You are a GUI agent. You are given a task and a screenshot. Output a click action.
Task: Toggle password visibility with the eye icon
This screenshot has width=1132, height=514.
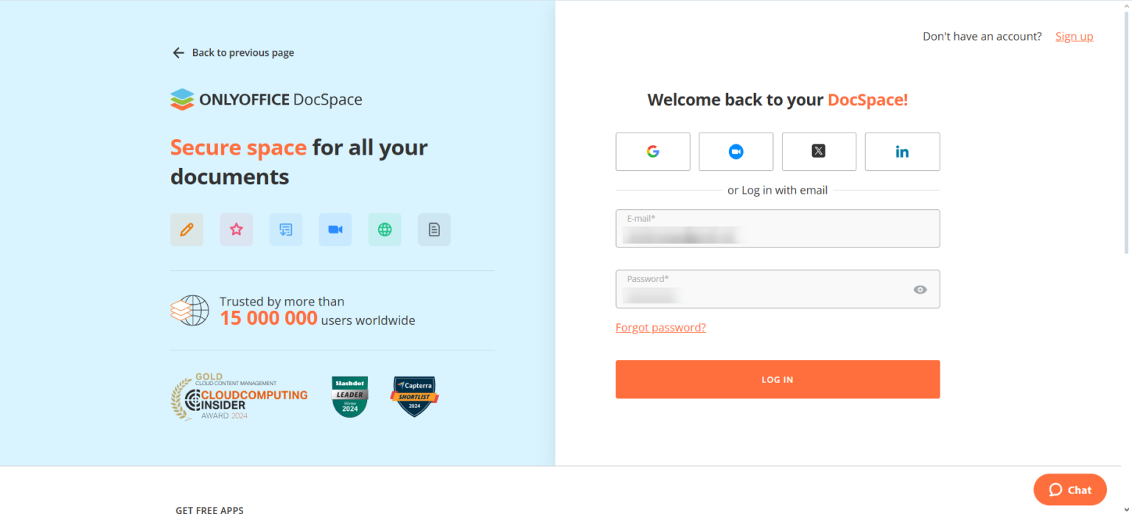920,289
